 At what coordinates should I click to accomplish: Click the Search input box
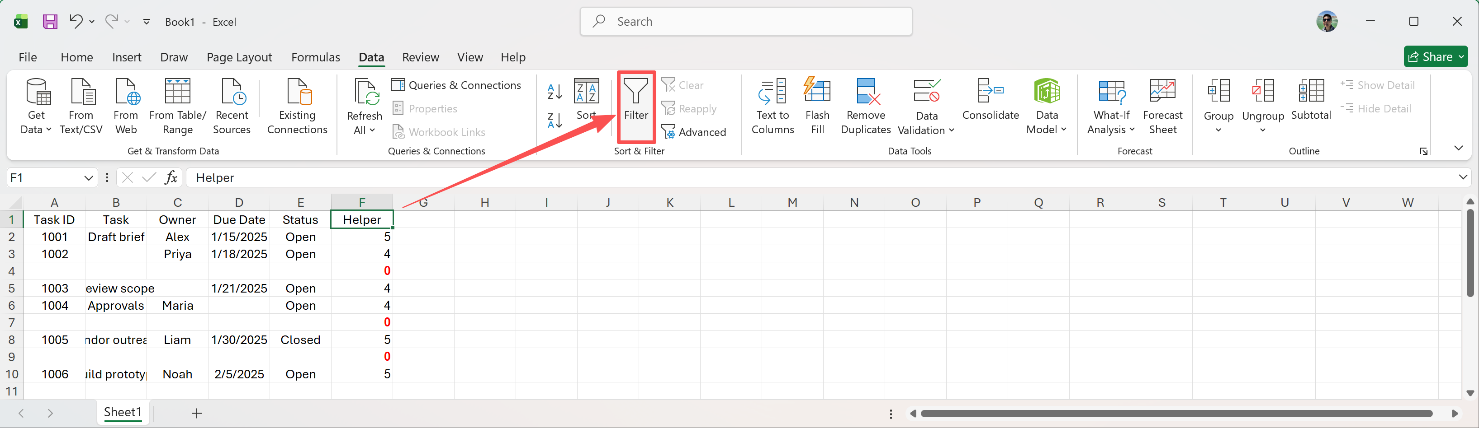[x=746, y=22]
